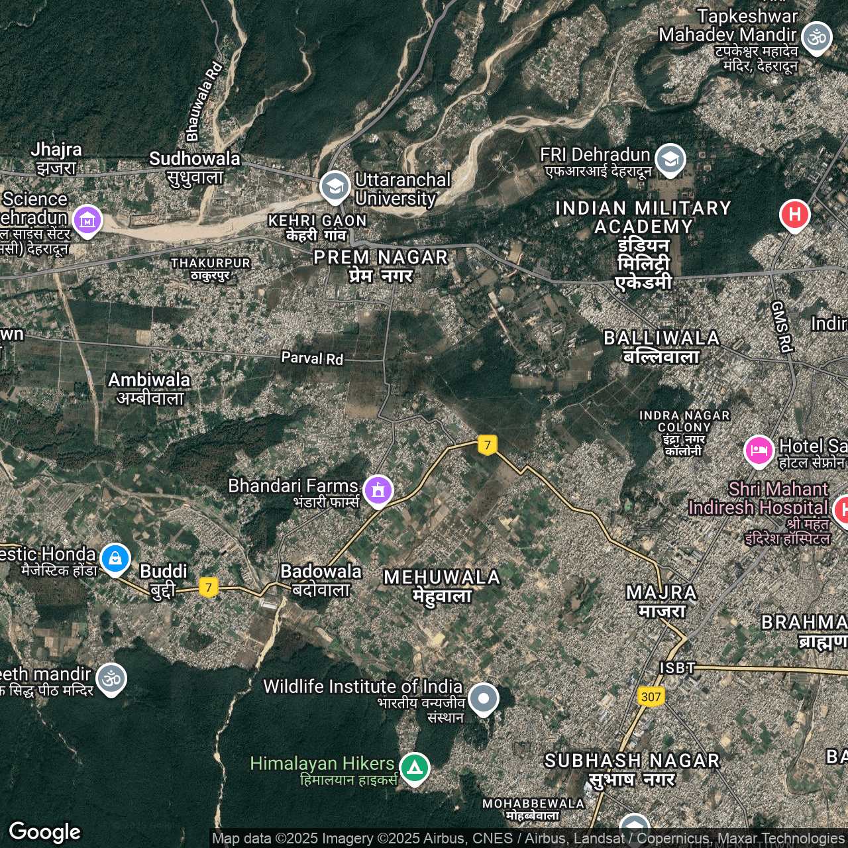This screenshot has width=848, height=848.
Task: Click the Majestic Honda shopping pin
Action: tap(115, 558)
